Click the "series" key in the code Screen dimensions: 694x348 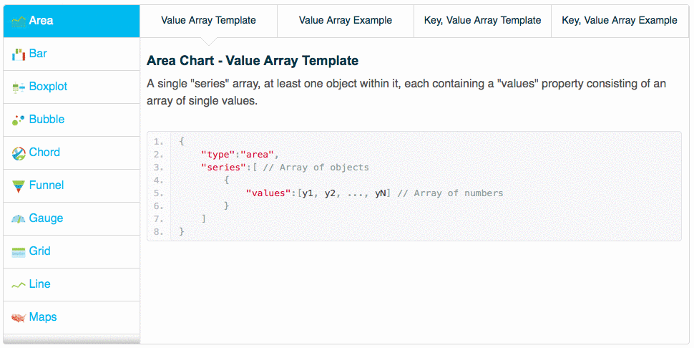pyautogui.click(x=223, y=168)
